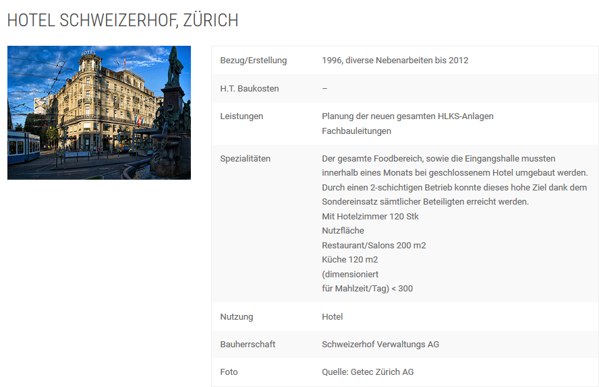The image size is (599, 387).
Task: Select the 'HOTEL SCHWEIZERHOF, ZÜRICH' heading
Action: click(x=123, y=20)
